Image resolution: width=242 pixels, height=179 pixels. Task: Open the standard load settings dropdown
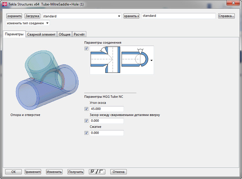[x=119, y=16]
